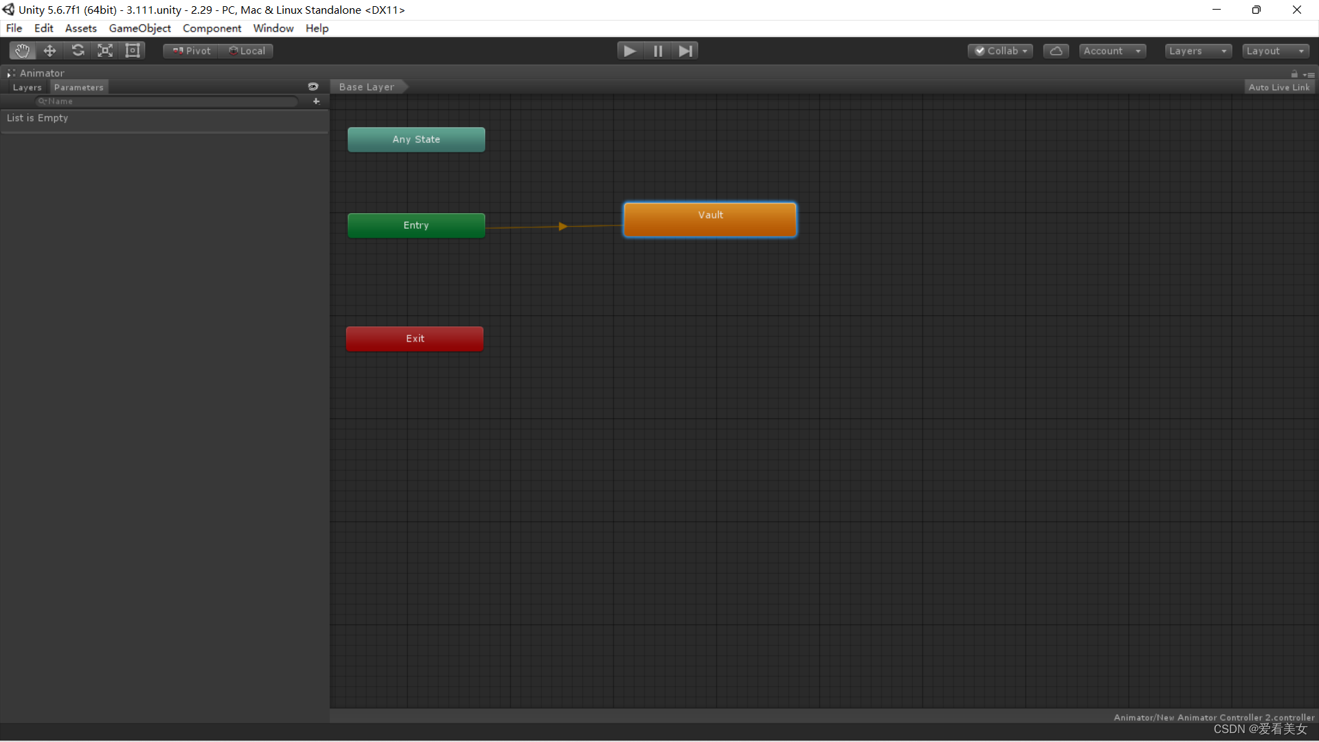
Task: Click the Step frame button
Action: pos(685,51)
